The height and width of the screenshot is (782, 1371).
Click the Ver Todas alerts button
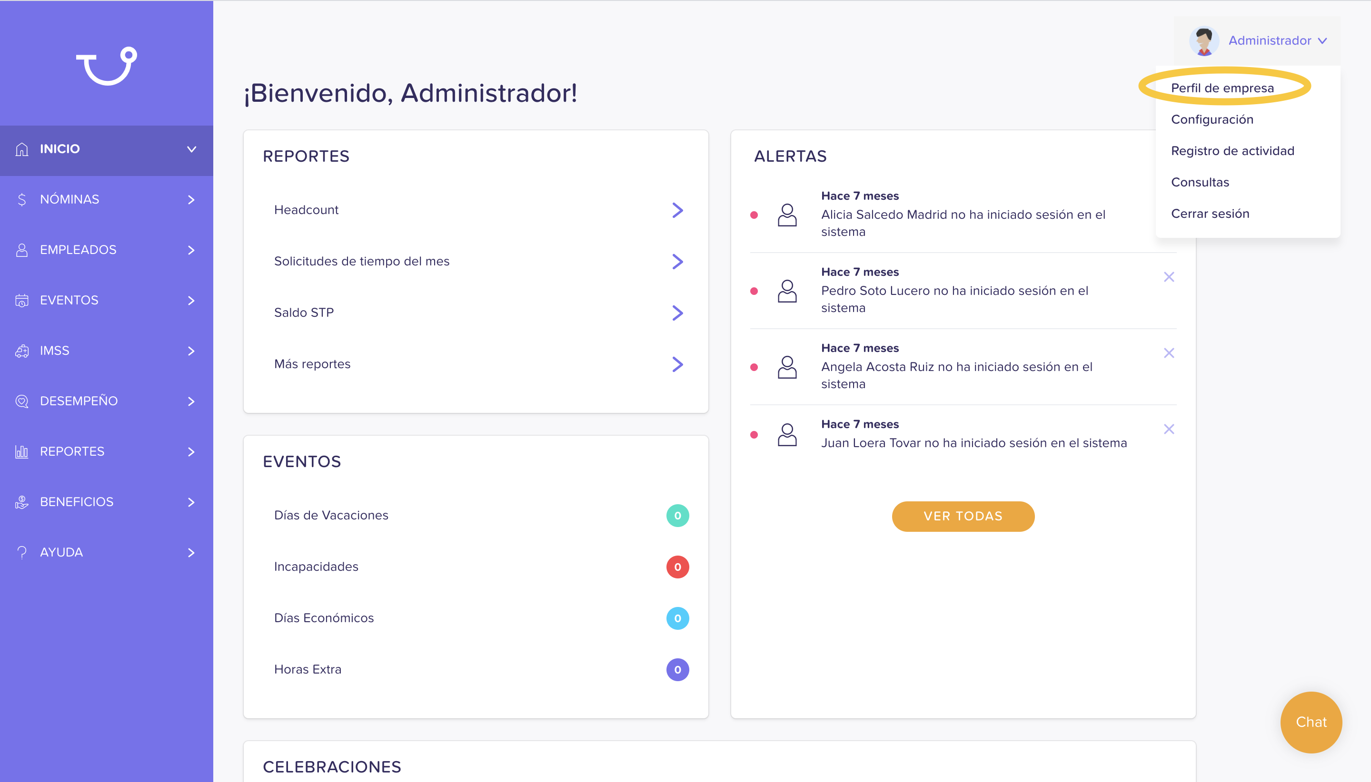pyautogui.click(x=963, y=516)
